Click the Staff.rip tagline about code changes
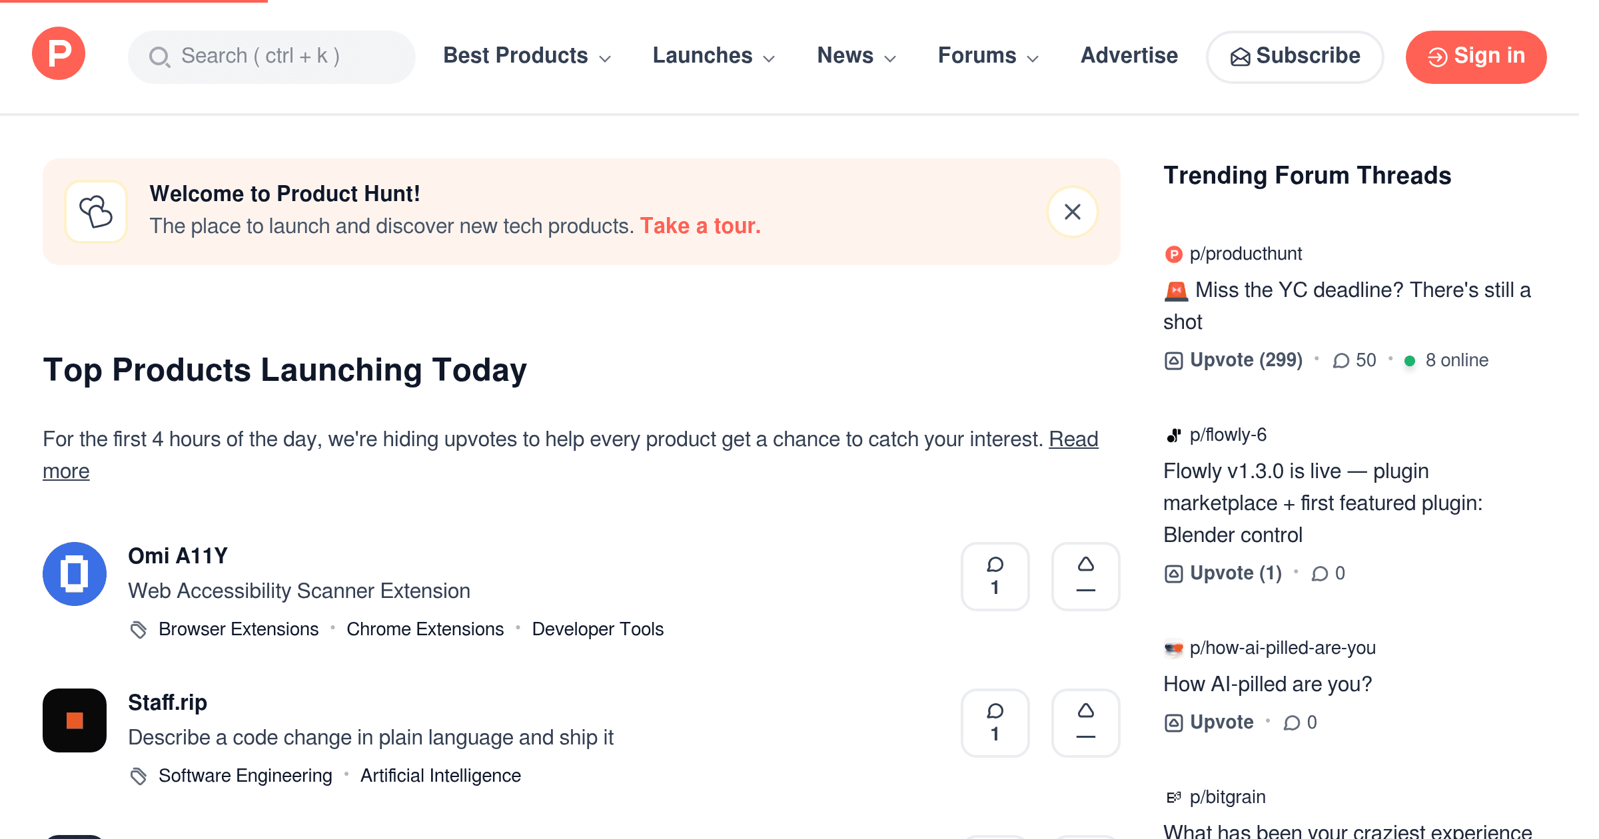 coord(370,738)
